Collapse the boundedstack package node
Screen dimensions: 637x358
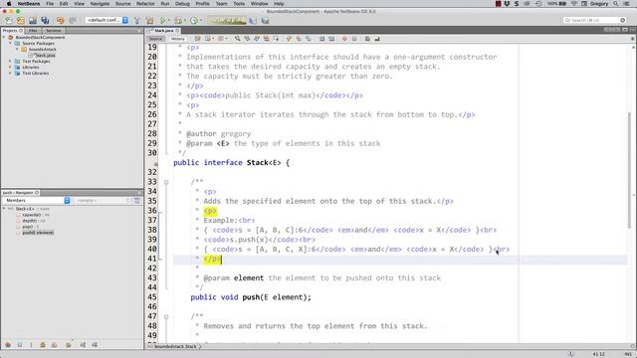coord(17,49)
